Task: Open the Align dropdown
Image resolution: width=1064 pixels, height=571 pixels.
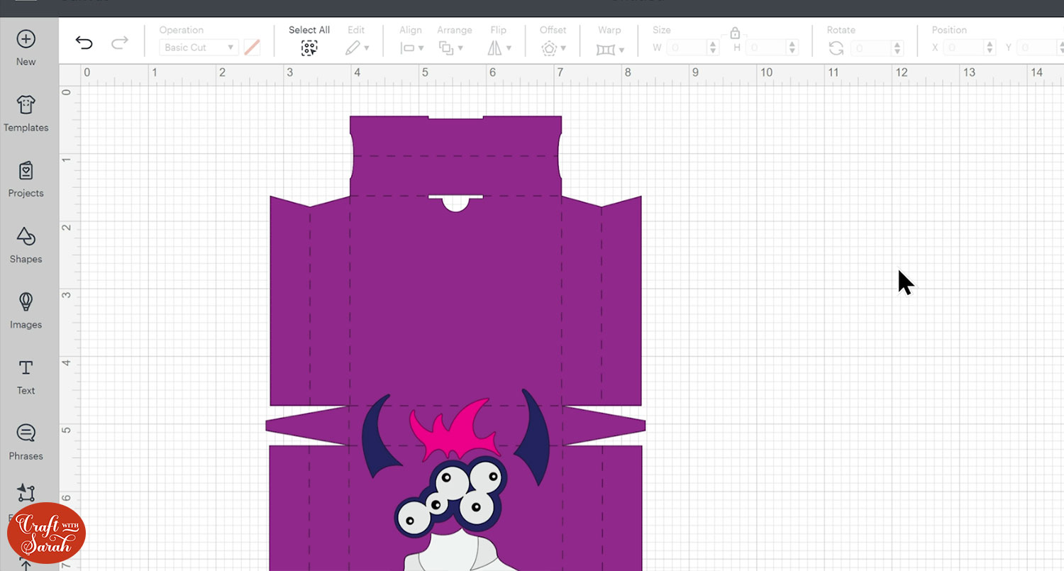Action: click(x=411, y=48)
